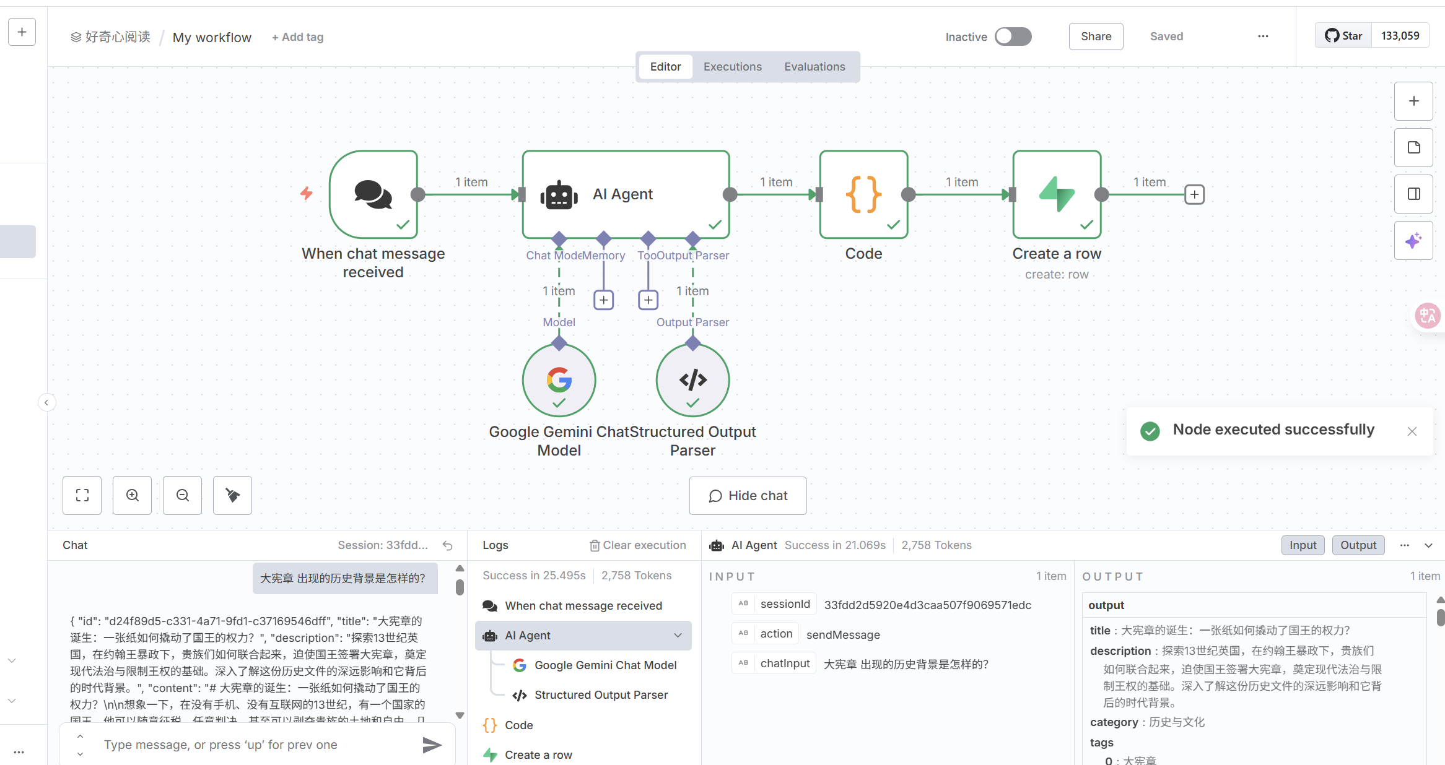
Task: Open the AI assistant sparkle icon
Action: pyautogui.click(x=1413, y=240)
